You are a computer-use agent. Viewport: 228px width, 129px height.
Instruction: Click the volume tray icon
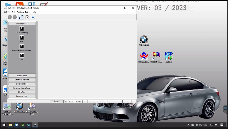tap(201, 125)
